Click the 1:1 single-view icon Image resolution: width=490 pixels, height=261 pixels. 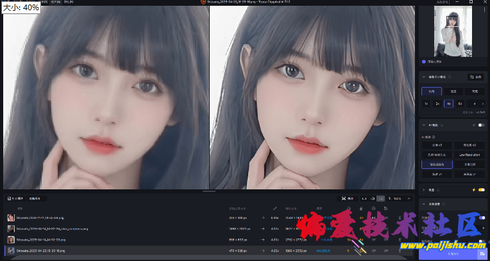click(x=364, y=198)
